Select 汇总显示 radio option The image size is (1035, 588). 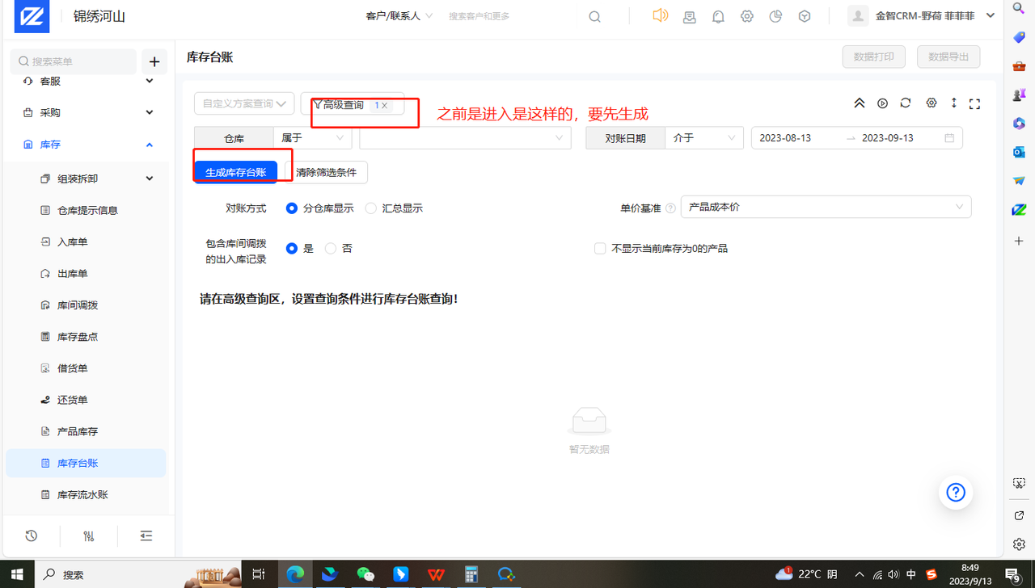pyautogui.click(x=371, y=208)
